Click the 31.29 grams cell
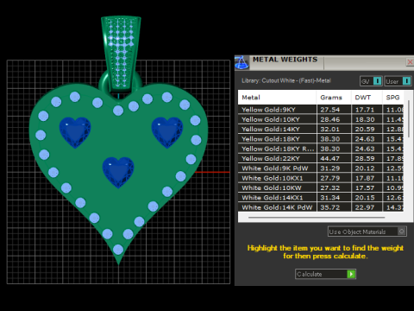The height and width of the screenshot is (311, 414). pyautogui.click(x=334, y=168)
